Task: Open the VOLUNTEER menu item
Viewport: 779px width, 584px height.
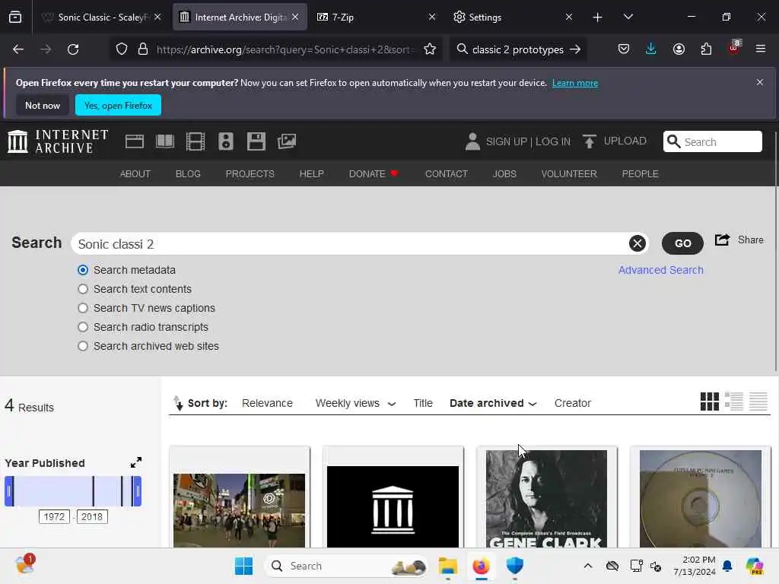Action: [x=569, y=174]
